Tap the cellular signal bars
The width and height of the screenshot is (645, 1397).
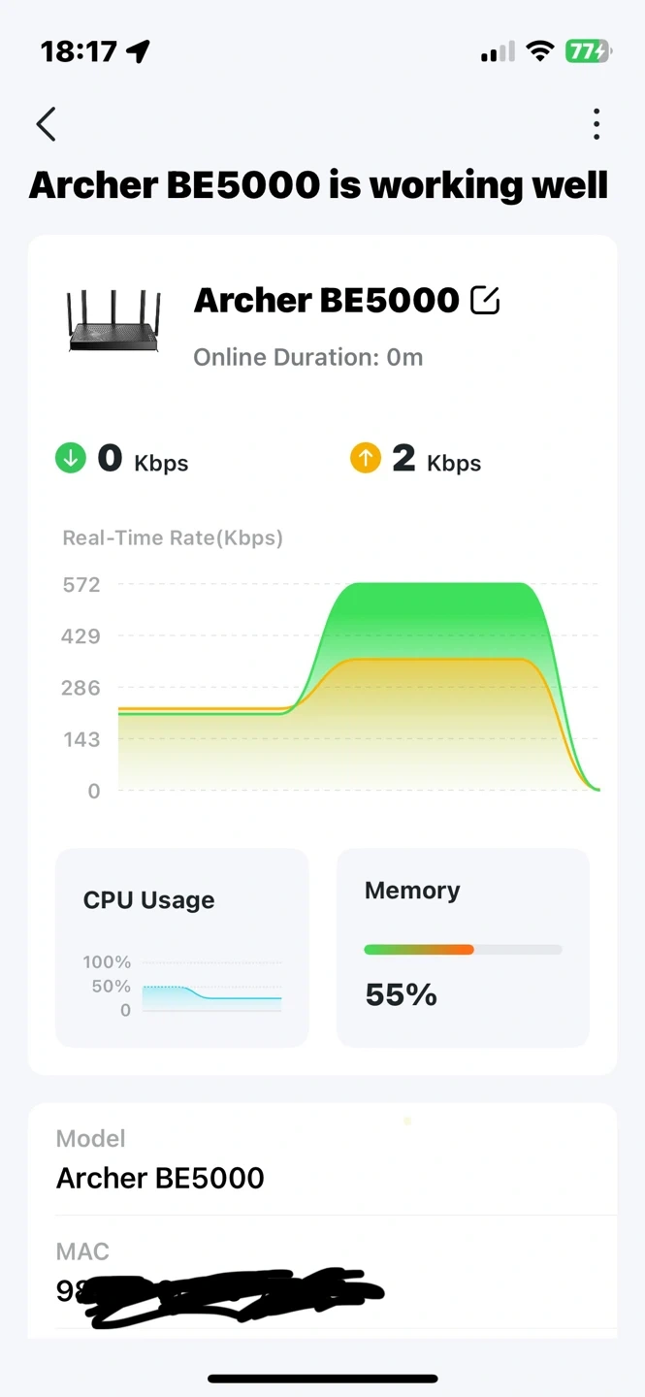click(498, 52)
